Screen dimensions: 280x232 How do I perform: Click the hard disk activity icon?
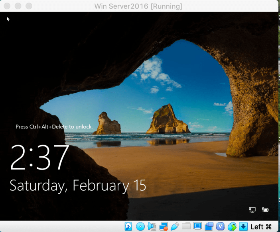(128, 226)
